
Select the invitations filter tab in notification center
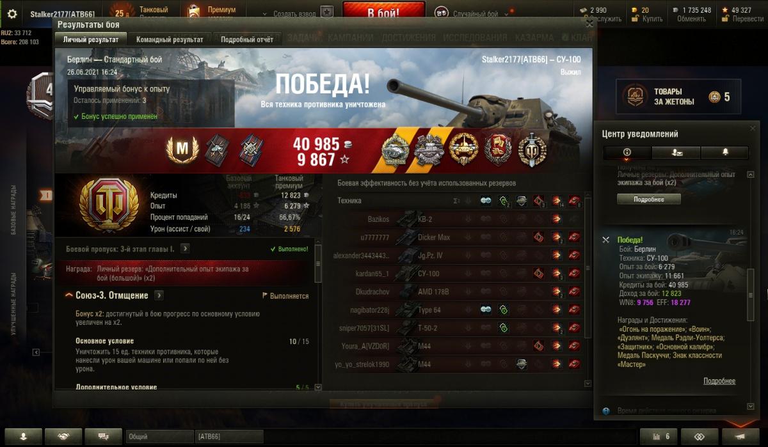point(676,152)
